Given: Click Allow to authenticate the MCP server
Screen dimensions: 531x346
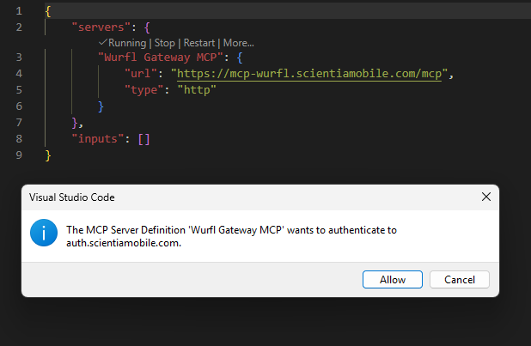Looking at the screenshot, I should [x=393, y=280].
